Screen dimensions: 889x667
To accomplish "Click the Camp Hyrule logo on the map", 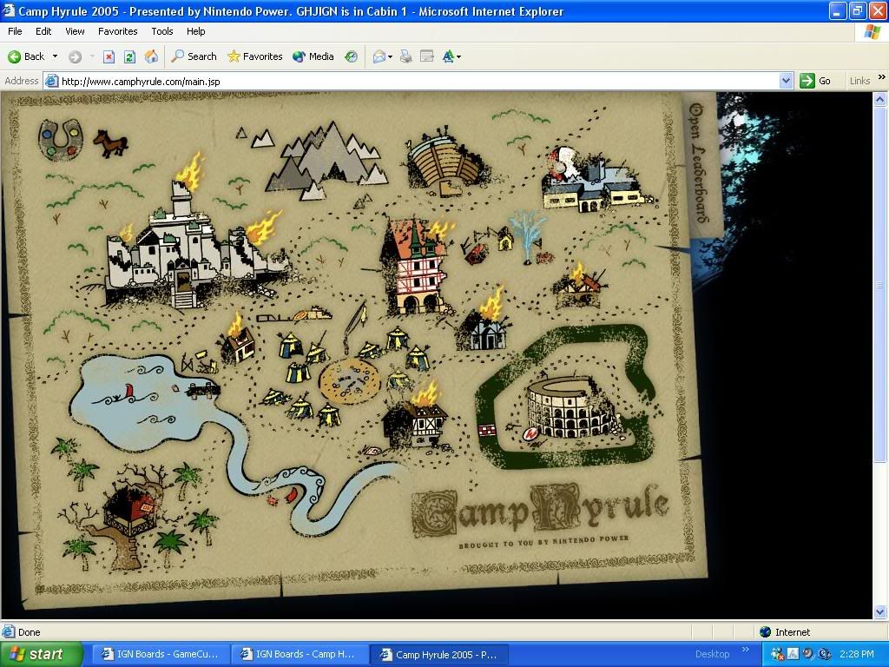I will coord(540,512).
